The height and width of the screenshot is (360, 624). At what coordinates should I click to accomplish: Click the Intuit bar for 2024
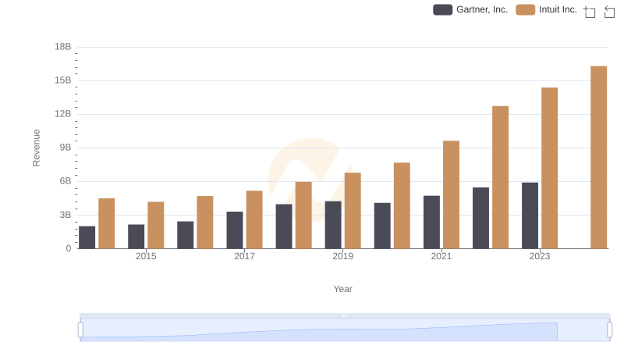click(598, 157)
